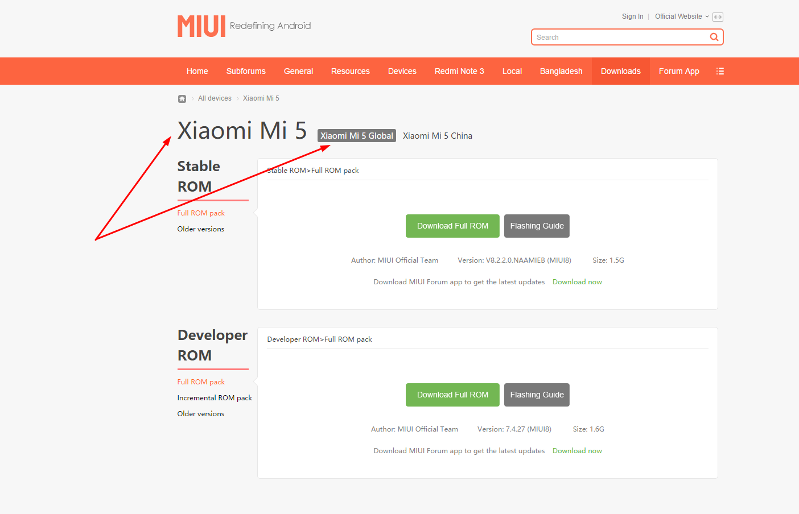
Task: Open the more navigation list icon
Action: pos(720,71)
